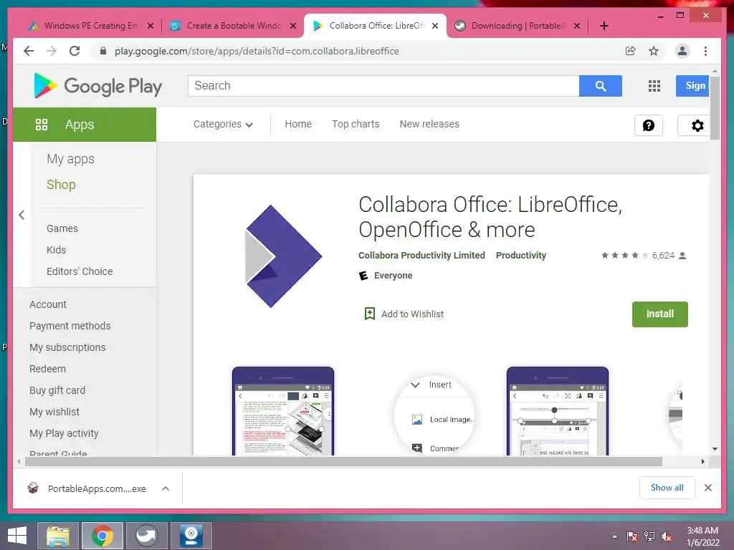The height and width of the screenshot is (550, 734).
Task: Open the Productivity category link
Action: pyautogui.click(x=520, y=256)
